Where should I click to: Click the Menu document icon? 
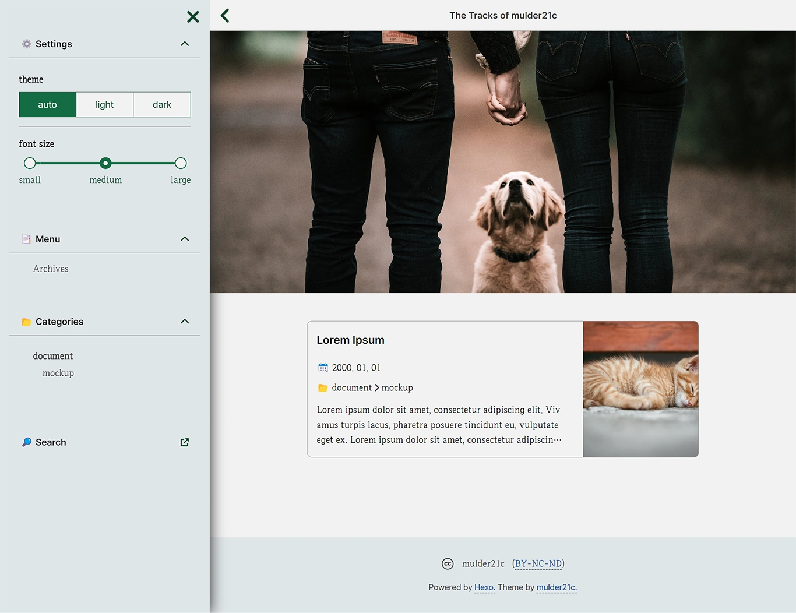[x=26, y=239]
